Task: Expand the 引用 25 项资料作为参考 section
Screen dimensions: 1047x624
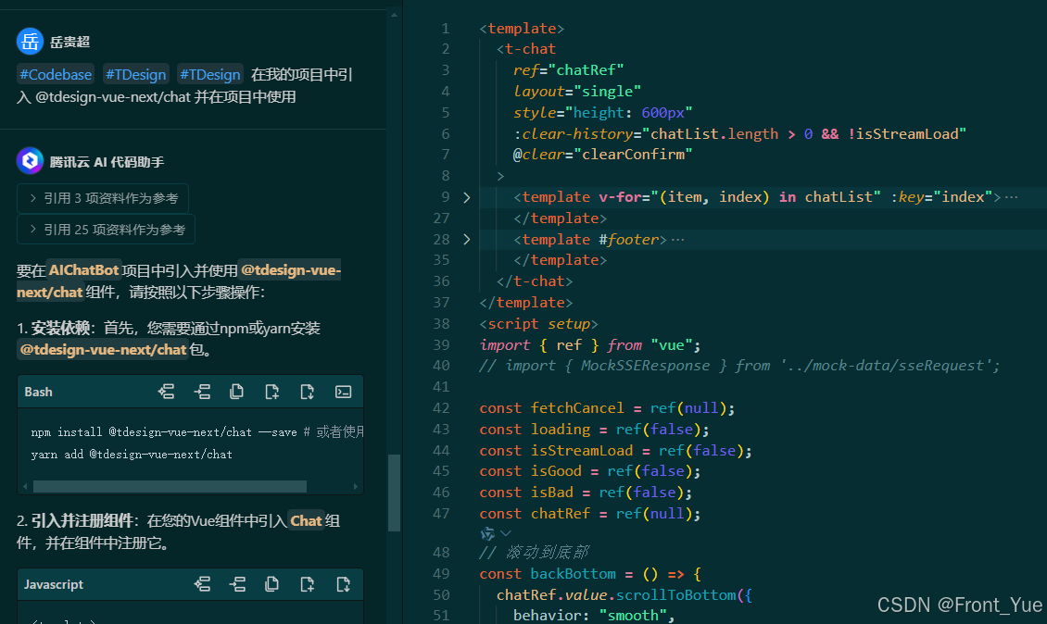Action: point(107,230)
